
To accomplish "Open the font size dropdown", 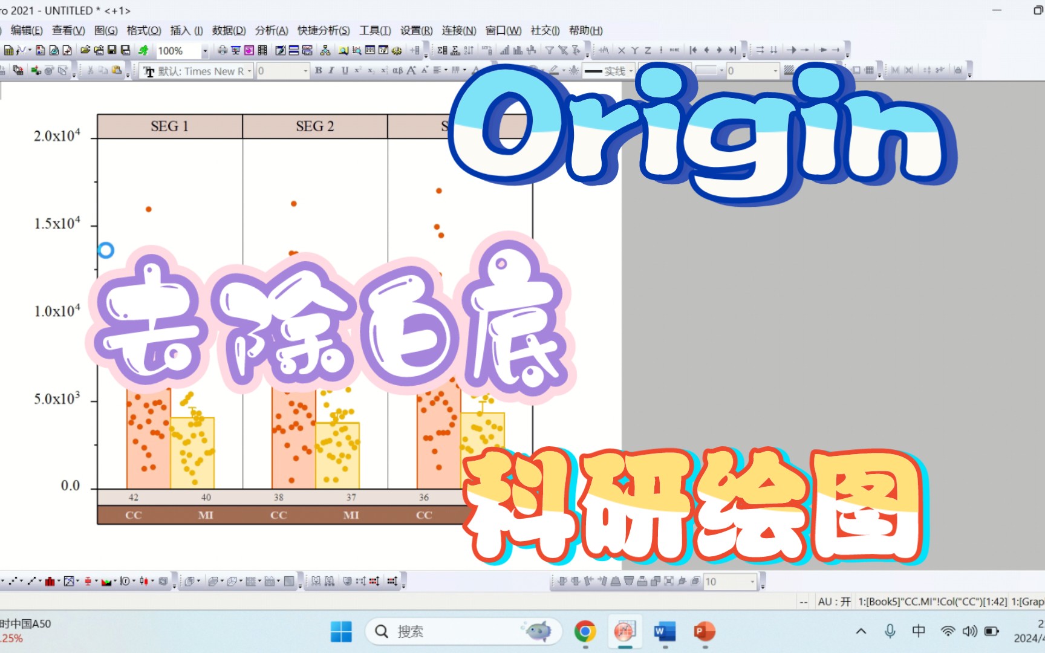I will click(x=305, y=71).
